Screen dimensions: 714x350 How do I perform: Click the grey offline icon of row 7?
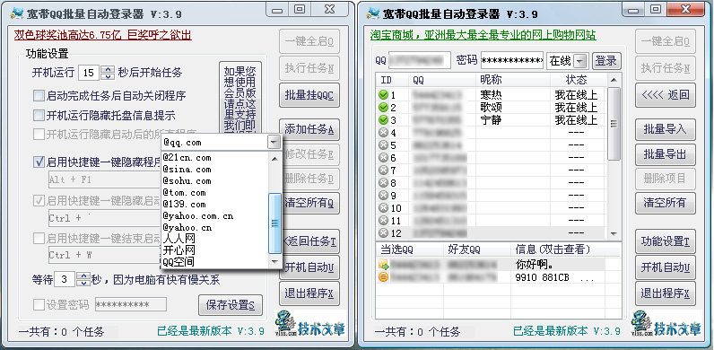point(383,171)
